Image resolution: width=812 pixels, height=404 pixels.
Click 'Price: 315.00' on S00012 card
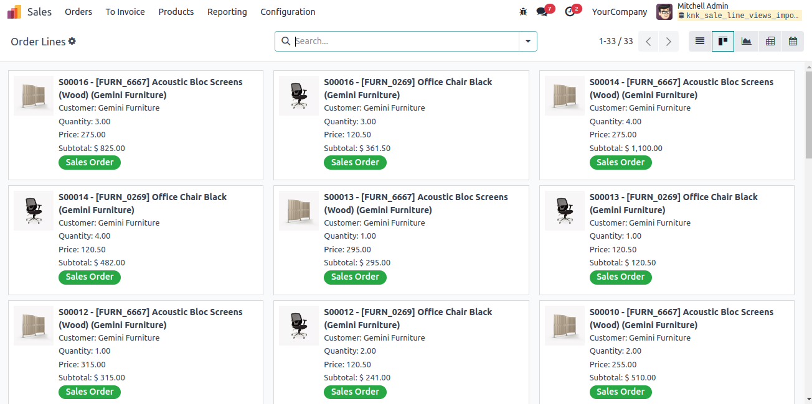pos(82,365)
